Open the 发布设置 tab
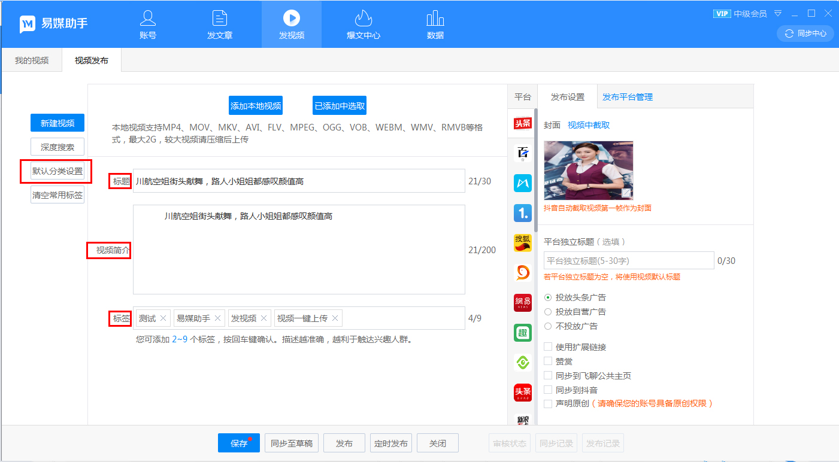This screenshot has width=839, height=462. (568, 97)
